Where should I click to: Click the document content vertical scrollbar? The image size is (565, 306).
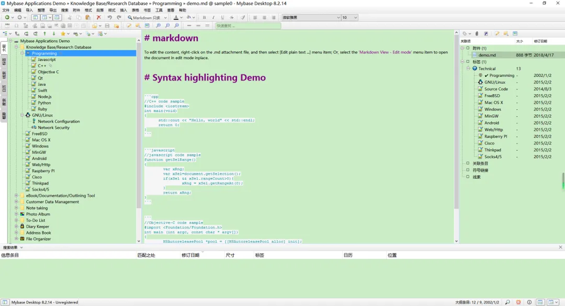coord(456,137)
